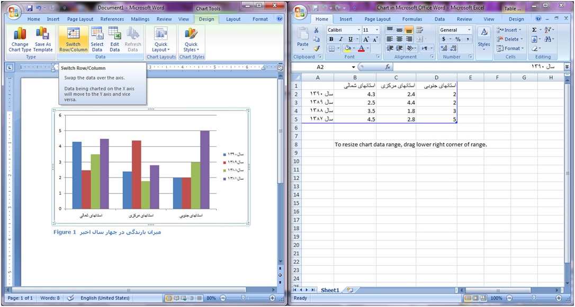Select the Sheet1 tab

(330, 290)
